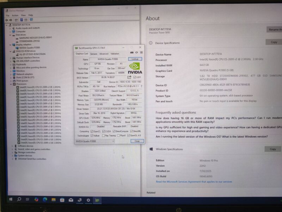
Task: Switch to Device Manager via its taskbar icon
Action: click(x=80, y=200)
